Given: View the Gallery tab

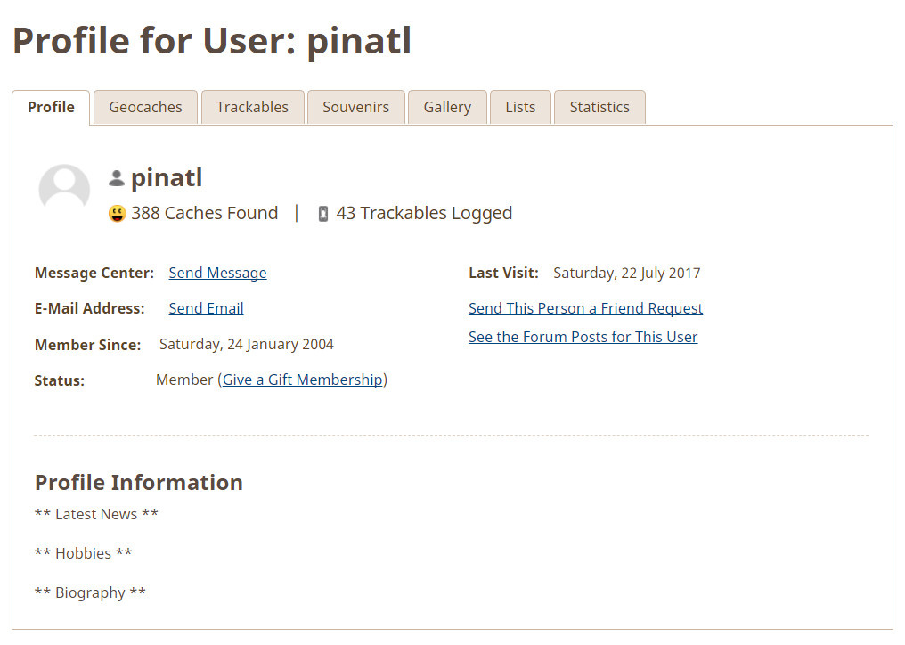Looking at the screenshot, I should click(447, 107).
